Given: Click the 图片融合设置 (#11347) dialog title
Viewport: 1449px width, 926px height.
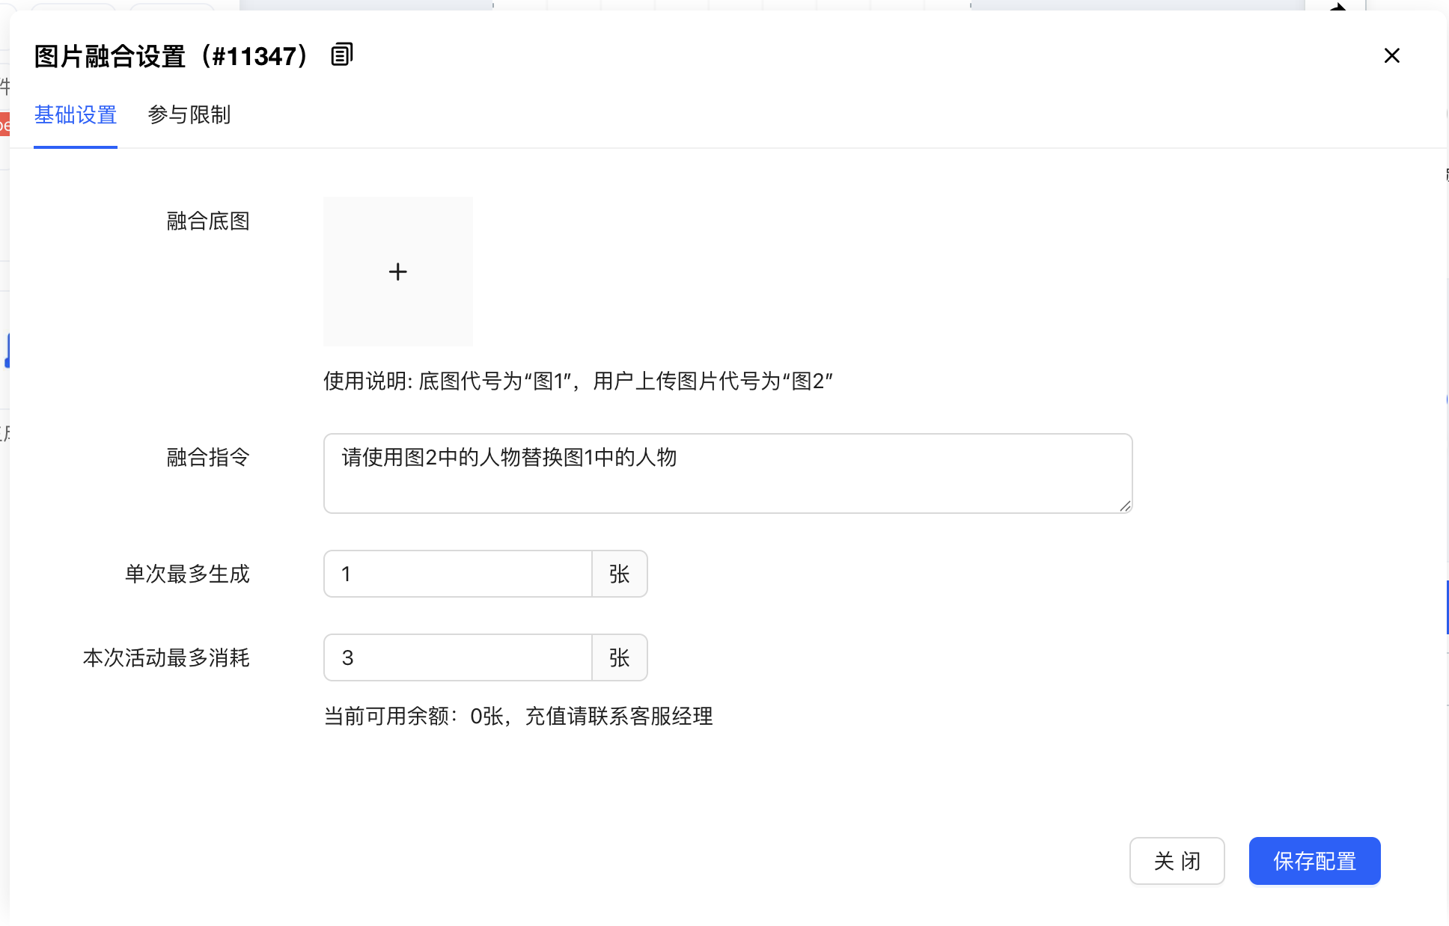Looking at the screenshot, I should click(171, 56).
